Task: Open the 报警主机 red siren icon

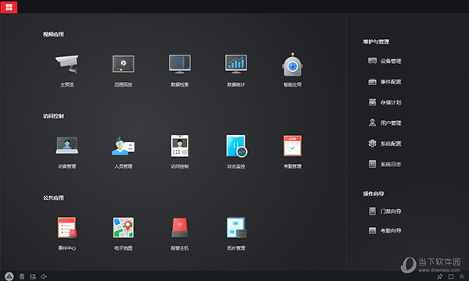Action: coord(180,228)
